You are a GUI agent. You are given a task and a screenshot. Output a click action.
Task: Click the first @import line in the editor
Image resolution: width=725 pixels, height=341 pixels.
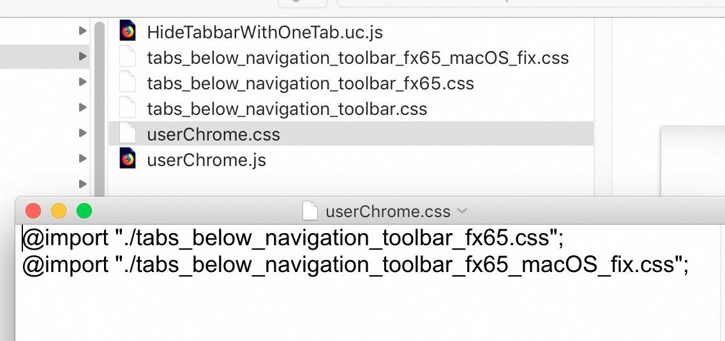click(x=293, y=238)
